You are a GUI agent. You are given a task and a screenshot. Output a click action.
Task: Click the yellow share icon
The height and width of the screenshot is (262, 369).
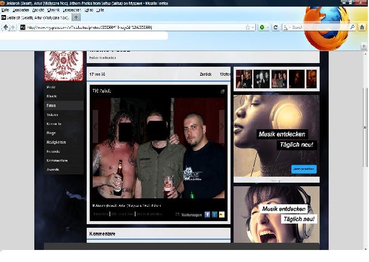(x=222, y=215)
